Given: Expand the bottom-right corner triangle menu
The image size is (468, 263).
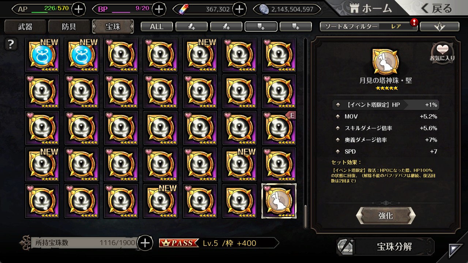Looking at the screenshot, I should pyautogui.click(x=455, y=251).
